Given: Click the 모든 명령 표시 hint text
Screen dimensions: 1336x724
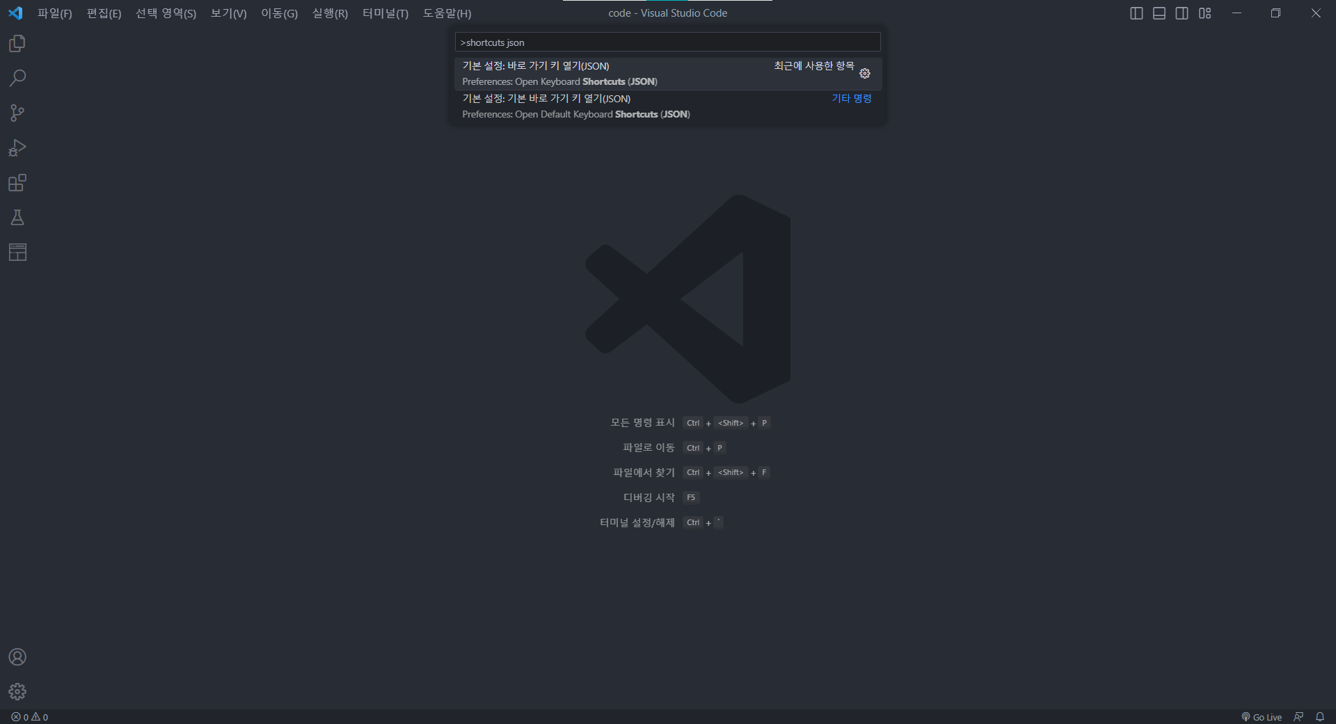Looking at the screenshot, I should click(x=642, y=423).
